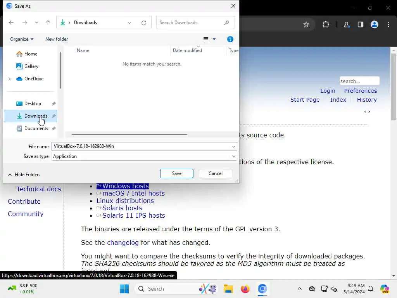Screen dimensions: 397x298
Task: Open Technical docs in sidebar
Action: pyautogui.click(x=39, y=189)
